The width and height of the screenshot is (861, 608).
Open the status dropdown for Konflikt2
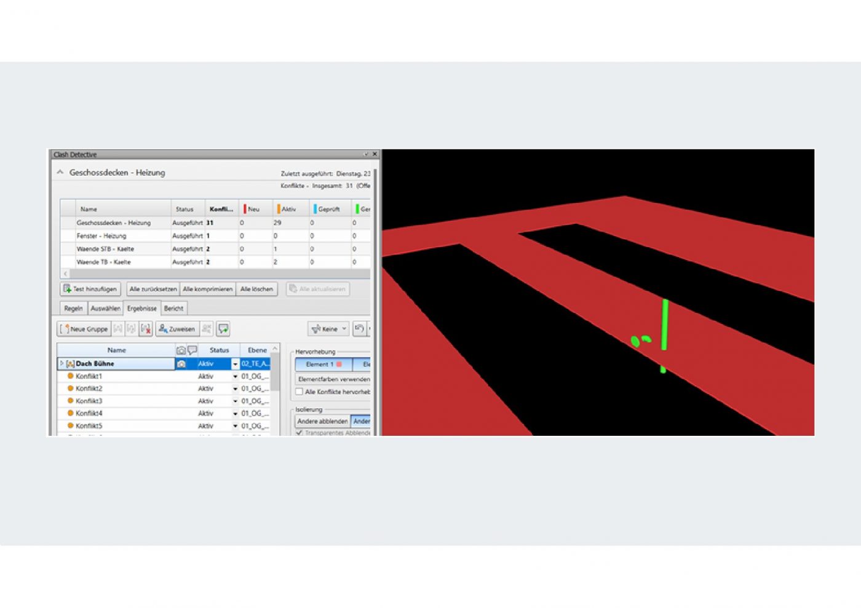235,389
